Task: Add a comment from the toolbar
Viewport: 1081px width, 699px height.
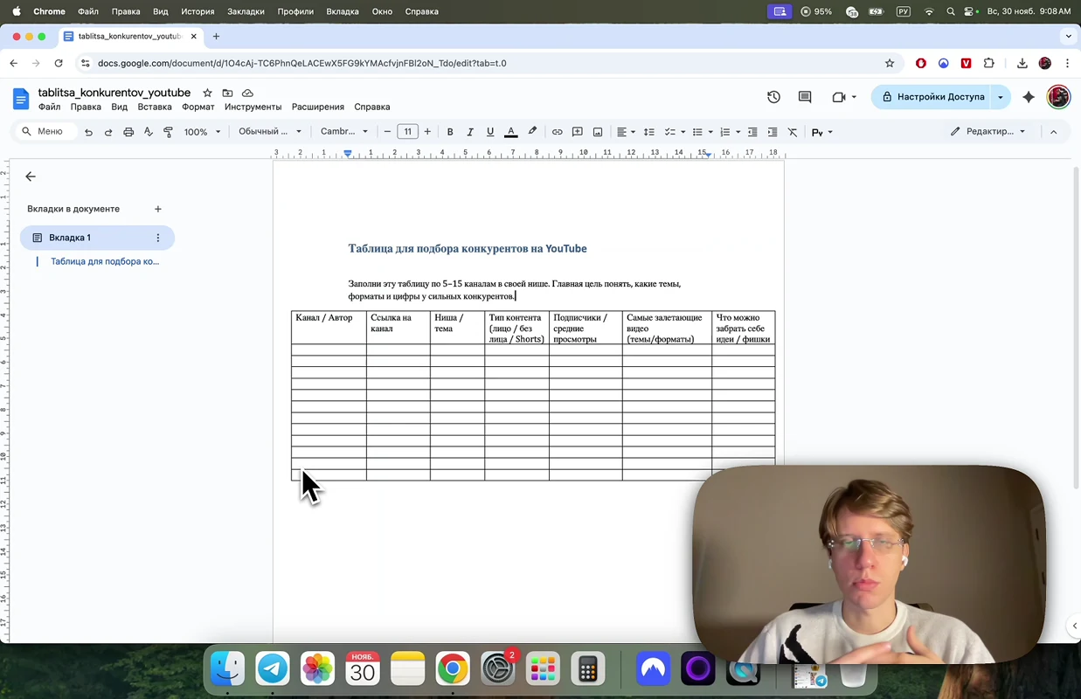Action: (x=578, y=132)
